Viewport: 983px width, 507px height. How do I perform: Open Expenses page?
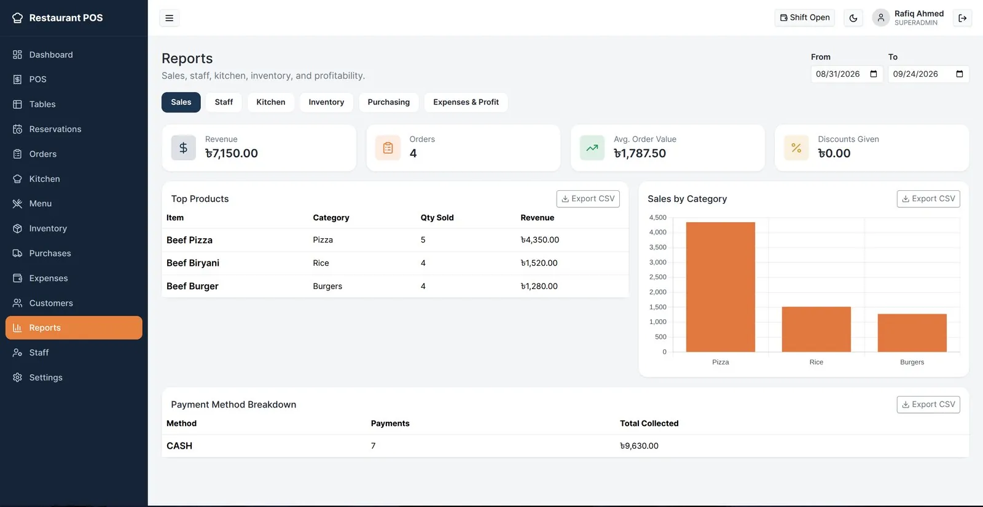[x=74, y=278]
